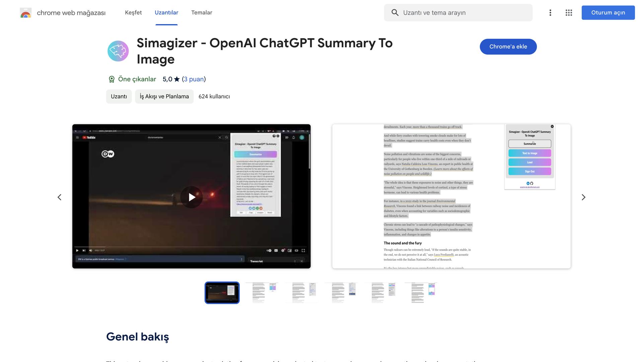Select the Uzantılar tab
Viewport: 643px width, 362px height.
tap(166, 13)
